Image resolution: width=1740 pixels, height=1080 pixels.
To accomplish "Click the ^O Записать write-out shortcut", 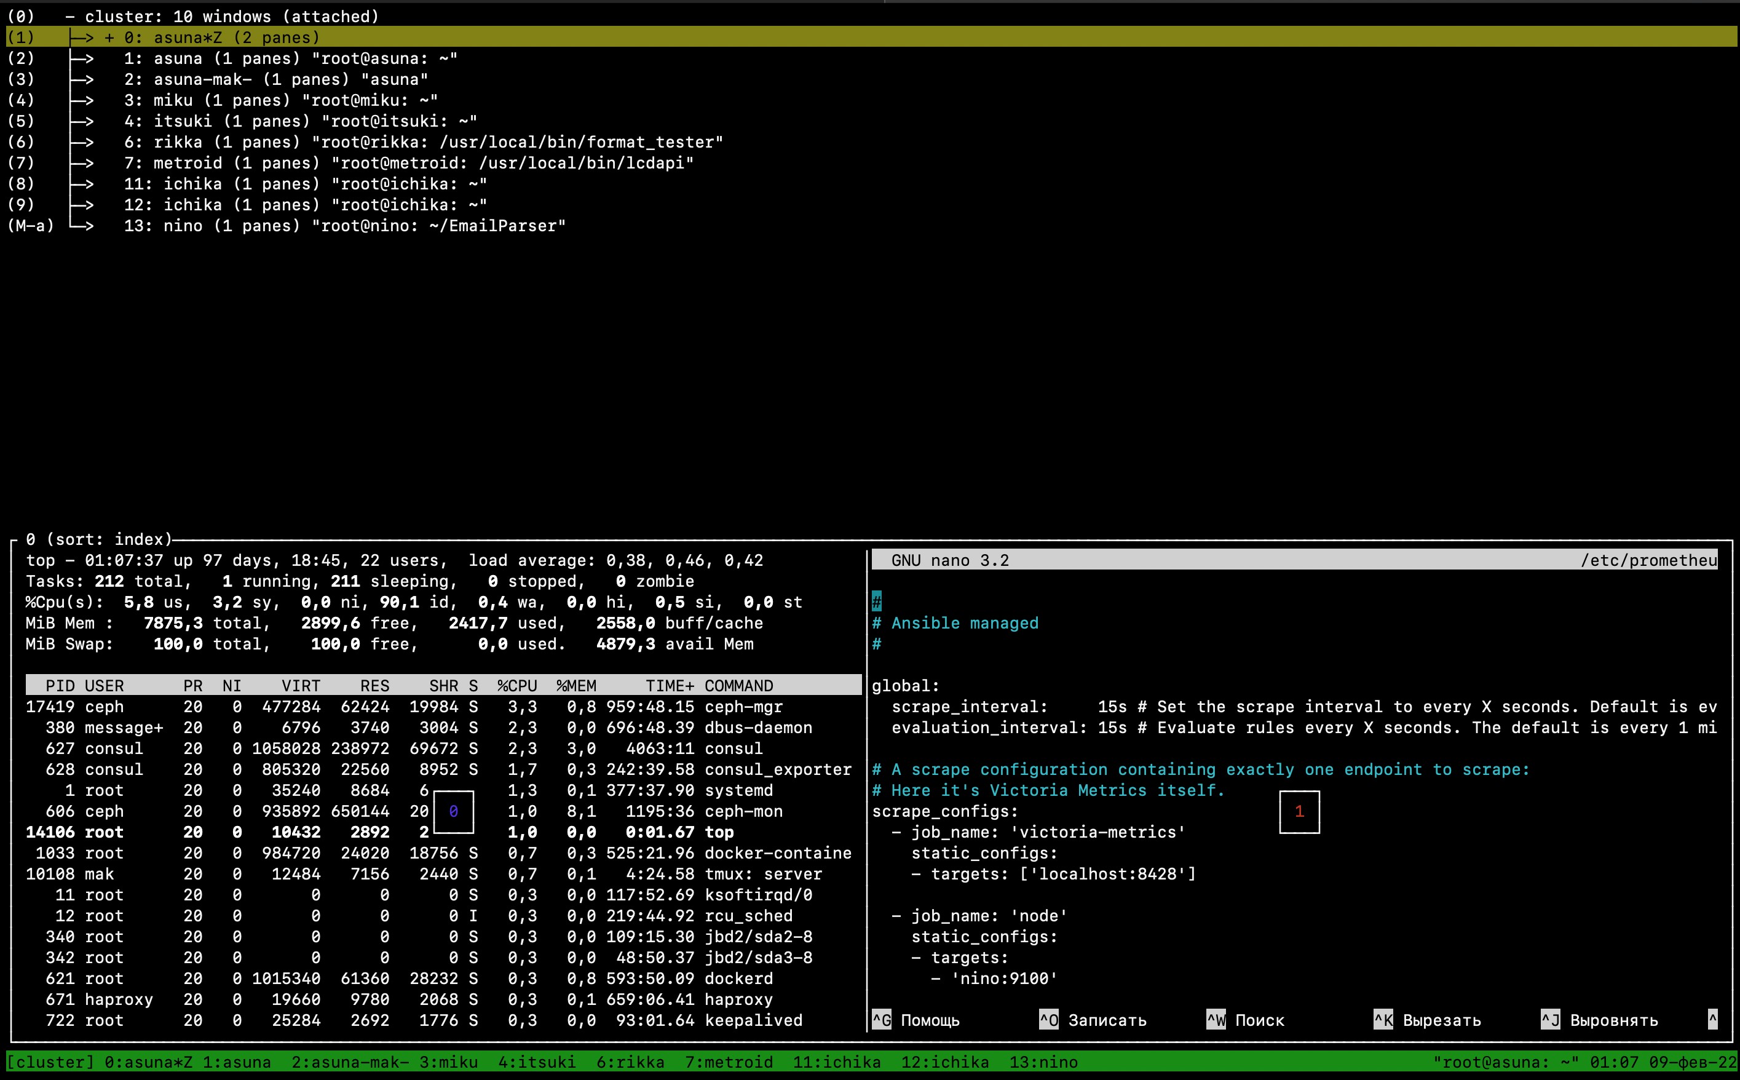I will pos(1093,1020).
